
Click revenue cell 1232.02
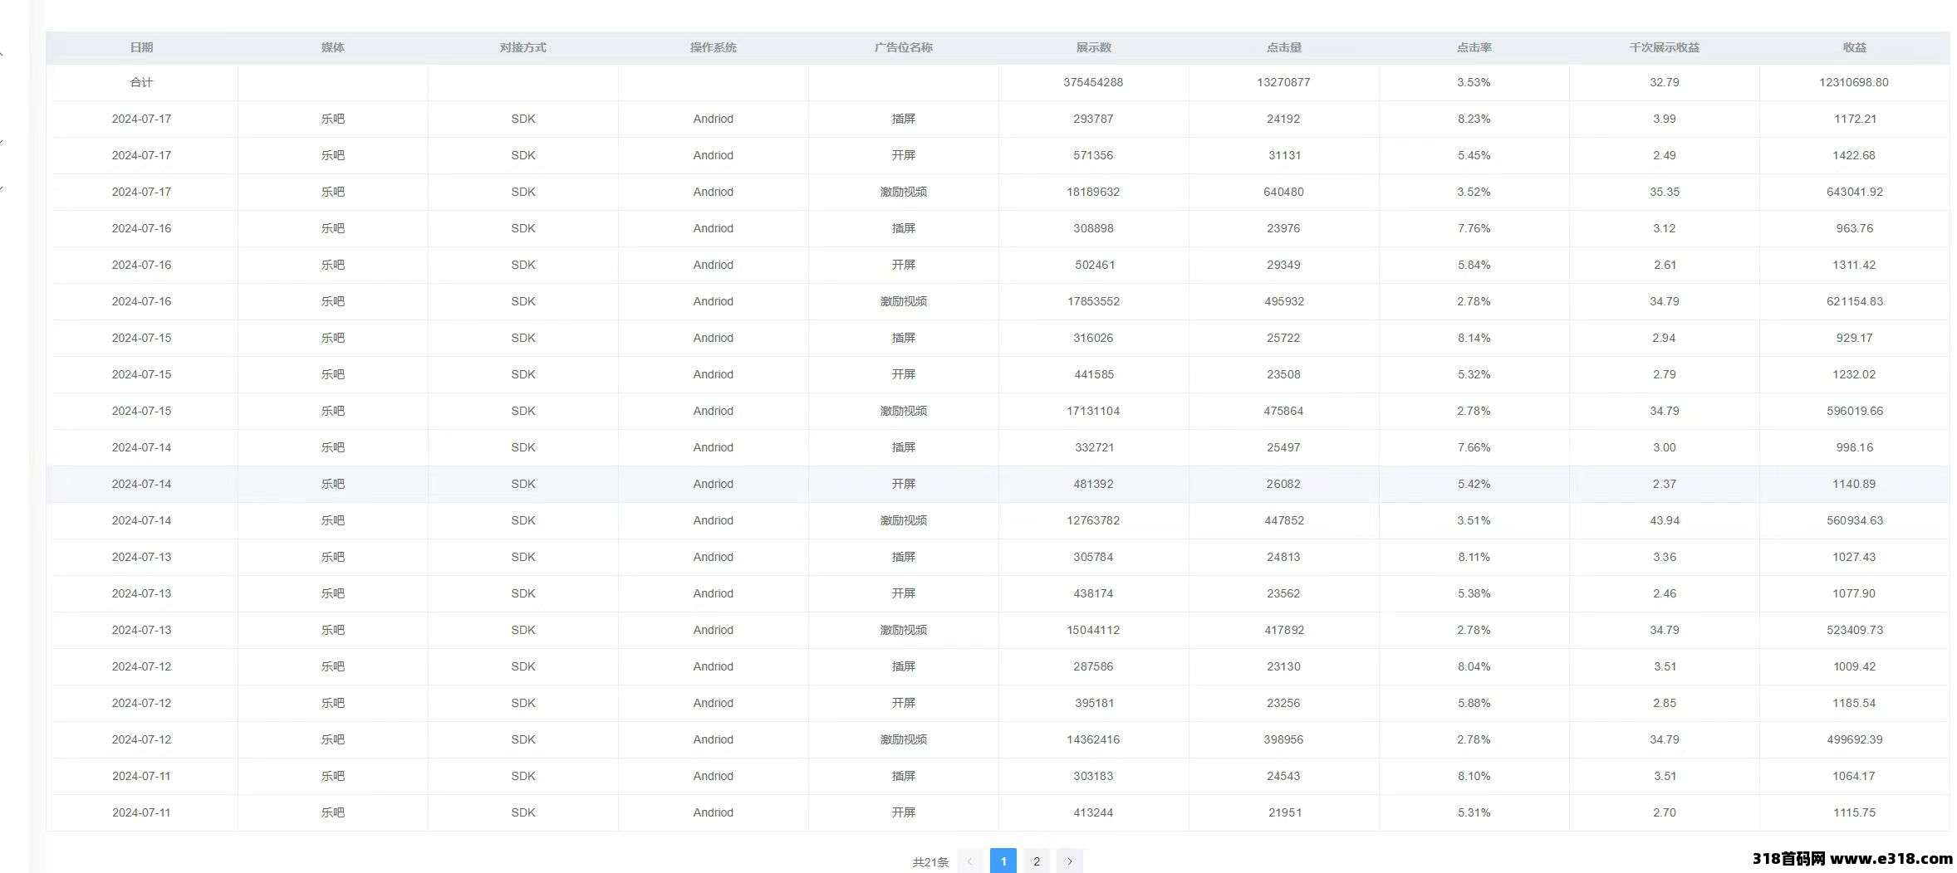[1854, 374]
